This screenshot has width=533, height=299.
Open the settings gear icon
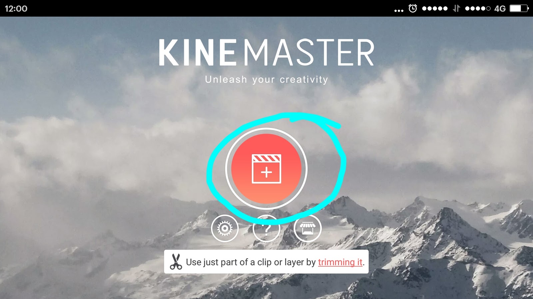pyautogui.click(x=225, y=229)
